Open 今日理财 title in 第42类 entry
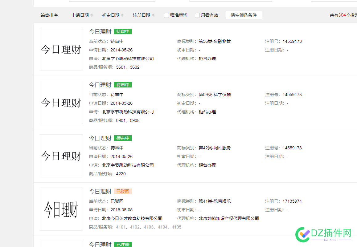357x247 pixels. 100,138
